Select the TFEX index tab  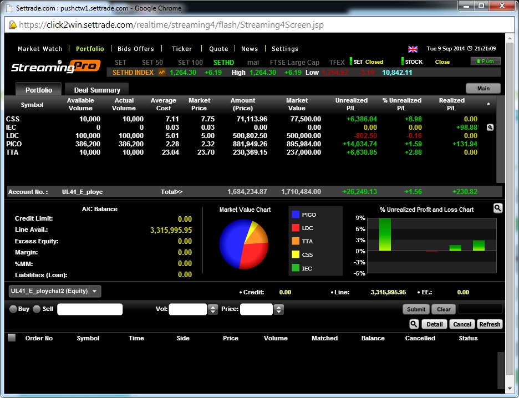(x=337, y=62)
